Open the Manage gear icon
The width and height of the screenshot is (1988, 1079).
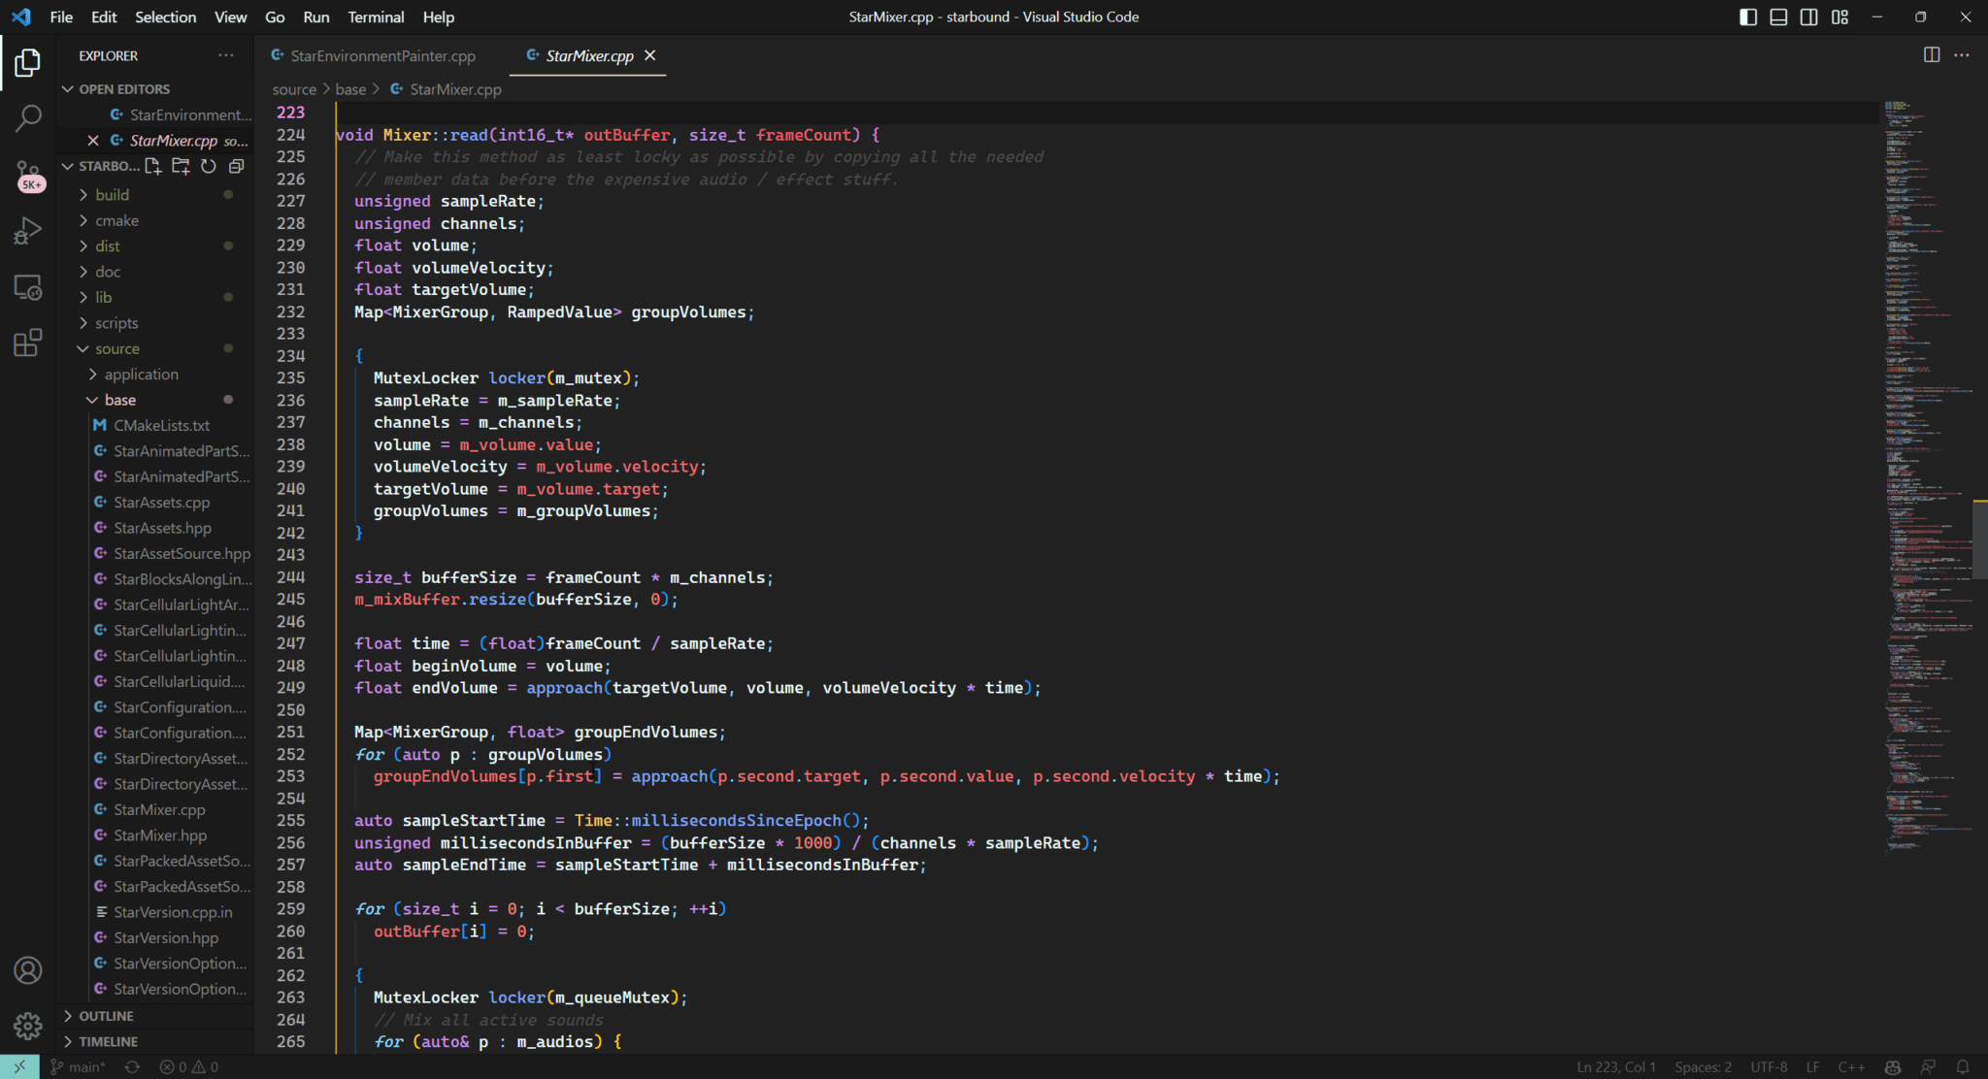click(x=28, y=1026)
